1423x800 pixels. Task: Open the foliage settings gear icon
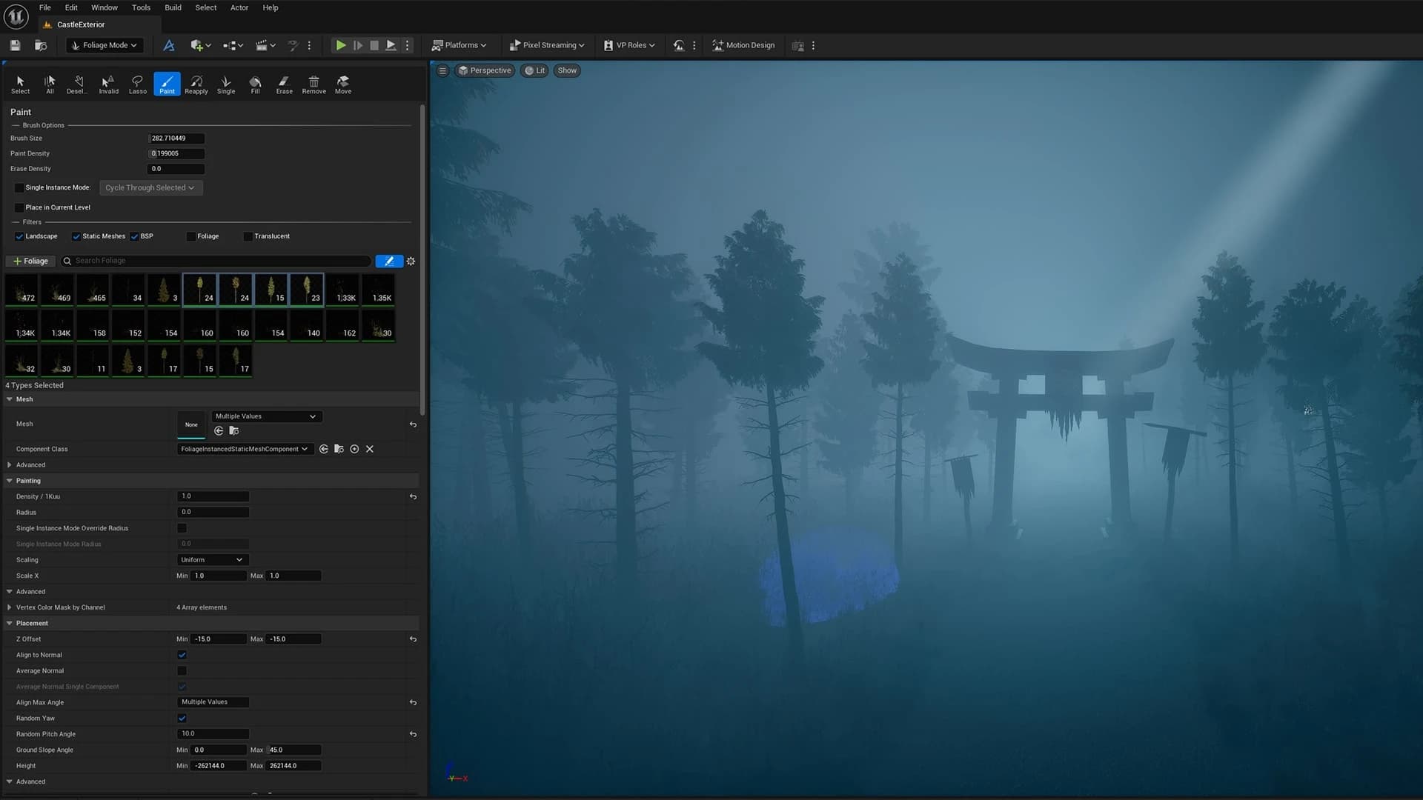411,261
